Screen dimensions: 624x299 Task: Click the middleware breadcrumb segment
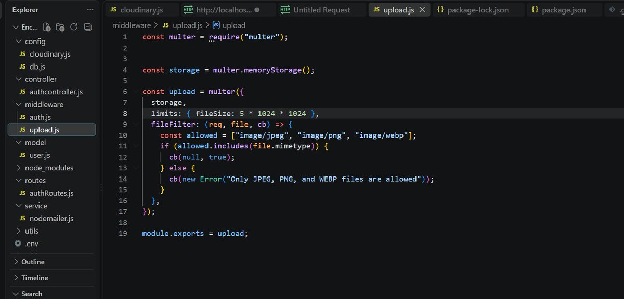132,25
